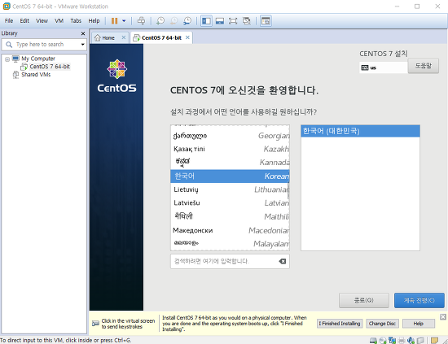Open the snapshot manager icon

[187, 21]
